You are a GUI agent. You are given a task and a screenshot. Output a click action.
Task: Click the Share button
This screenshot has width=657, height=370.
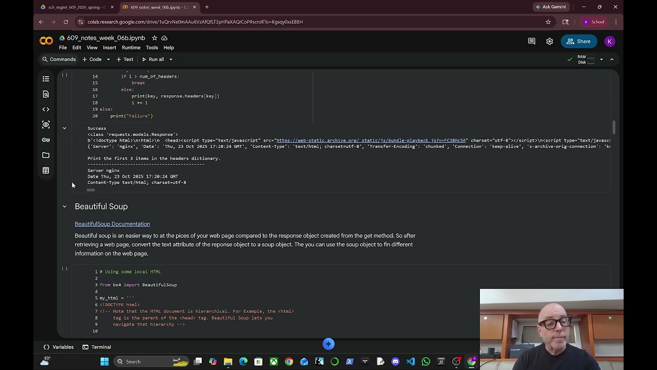click(x=579, y=41)
